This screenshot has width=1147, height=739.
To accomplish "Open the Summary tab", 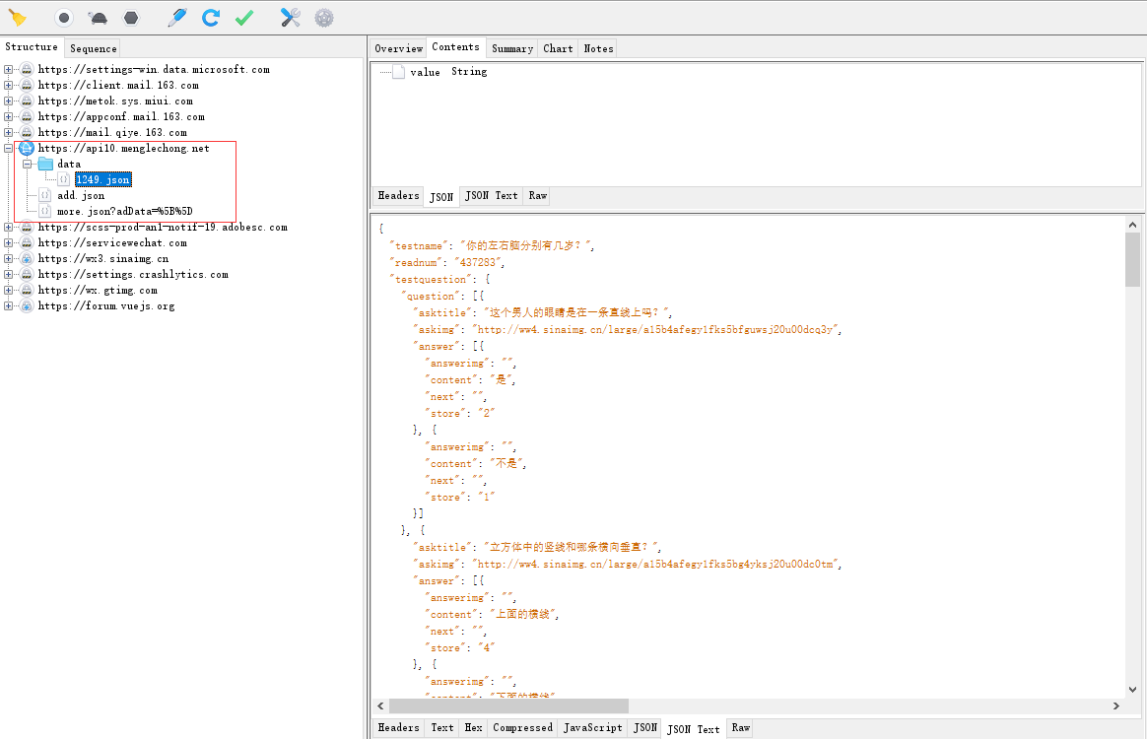I will click(x=512, y=48).
